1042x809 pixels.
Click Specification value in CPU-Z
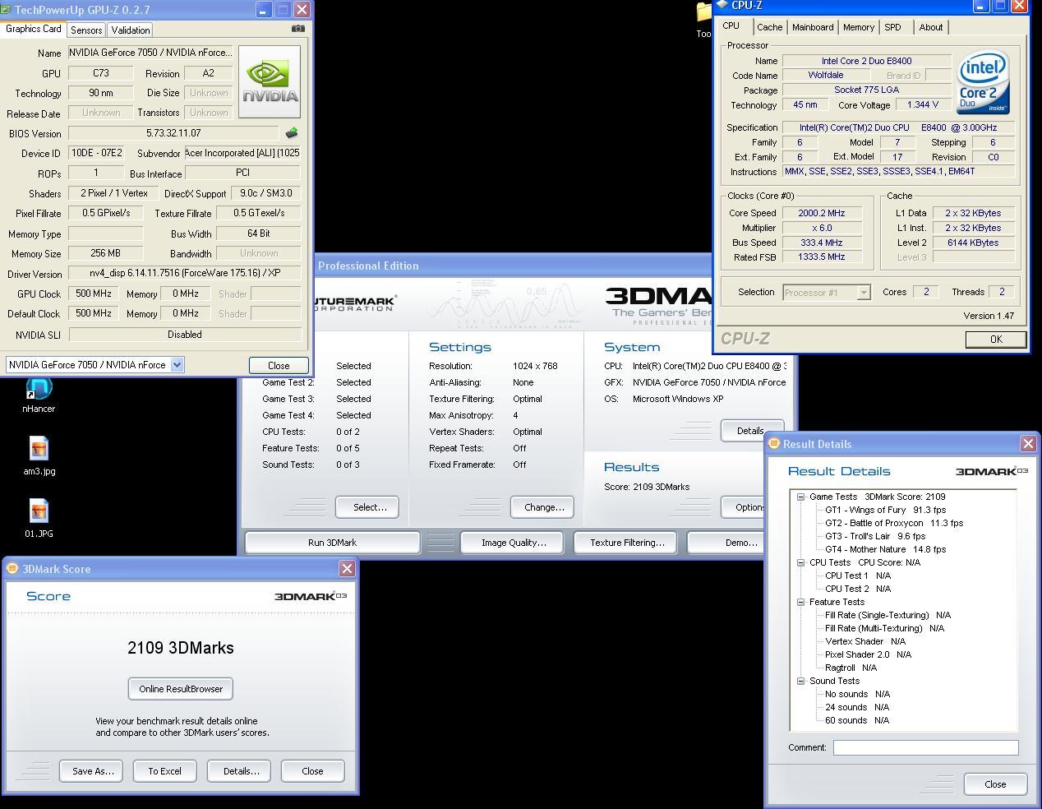pyautogui.click(x=898, y=127)
